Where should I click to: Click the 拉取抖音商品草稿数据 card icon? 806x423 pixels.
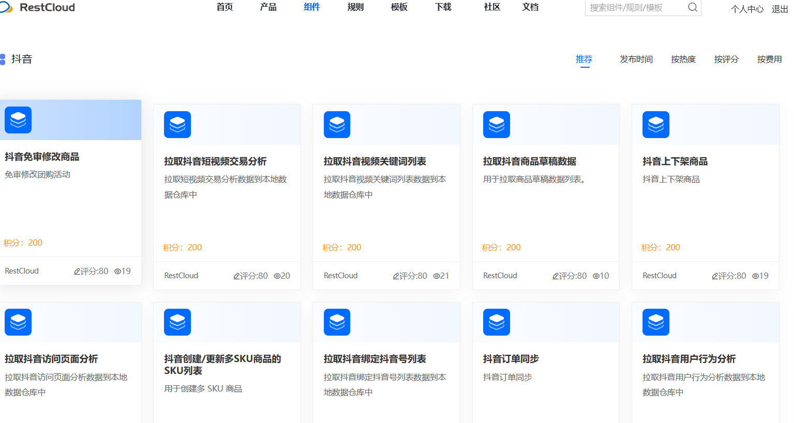click(497, 125)
